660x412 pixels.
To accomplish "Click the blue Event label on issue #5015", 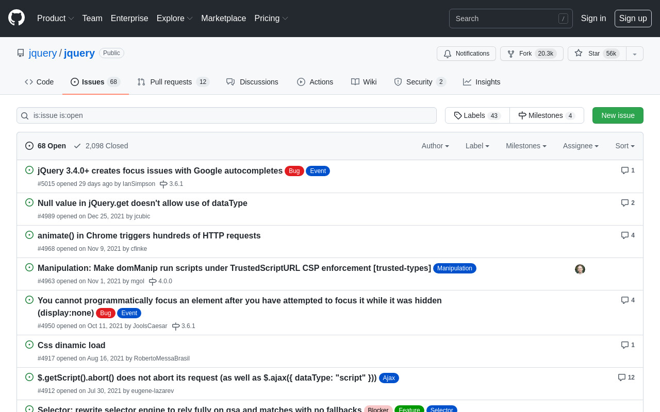I will 318,171.
